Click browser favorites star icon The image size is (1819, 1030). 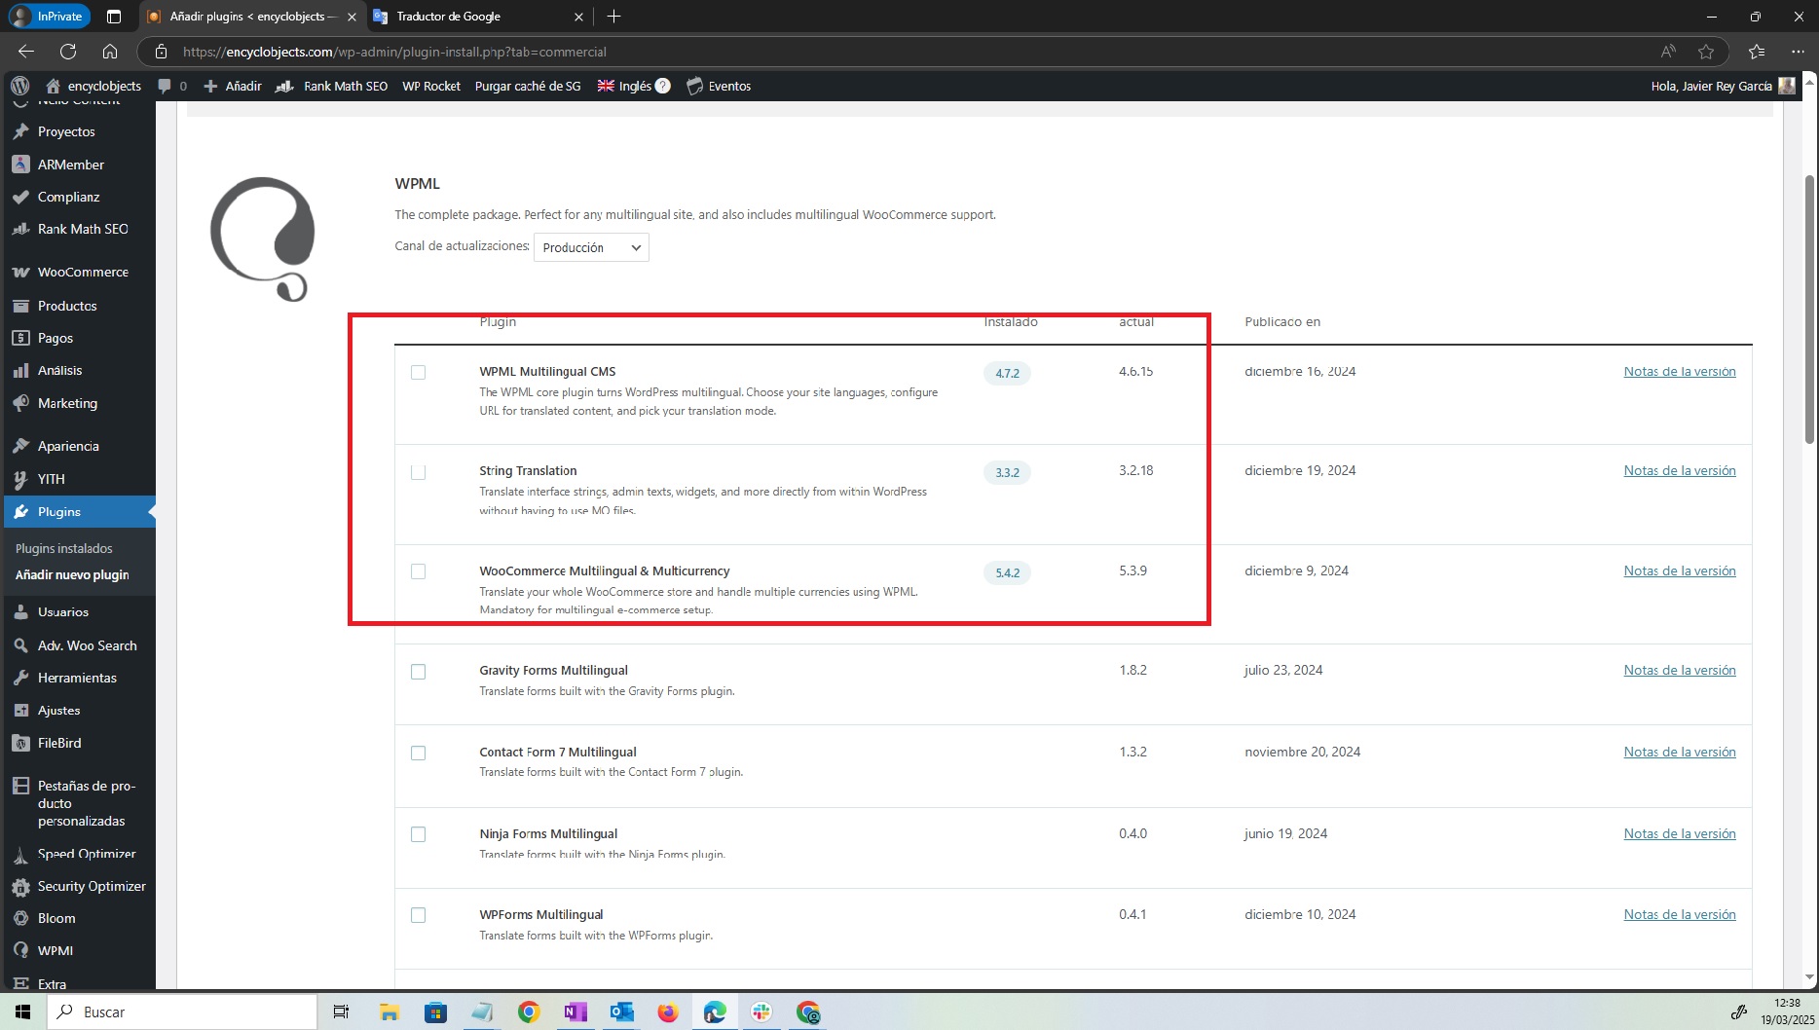point(1706,52)
